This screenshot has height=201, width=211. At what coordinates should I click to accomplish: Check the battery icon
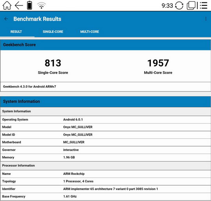tap(29, 5)
